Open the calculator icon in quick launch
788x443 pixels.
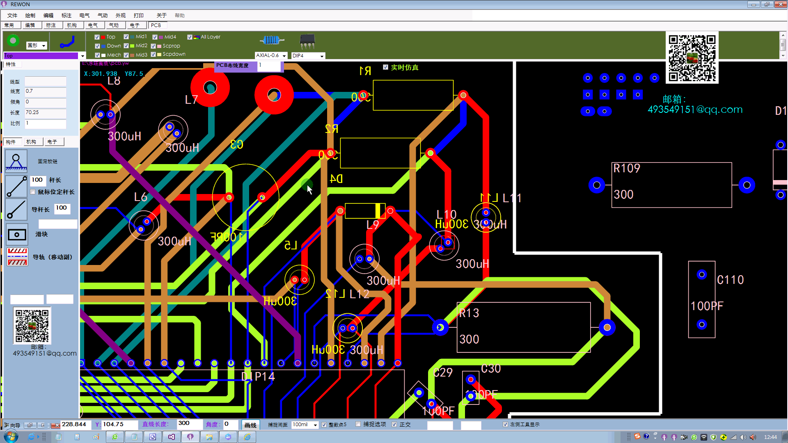click(x=77, y=437)
